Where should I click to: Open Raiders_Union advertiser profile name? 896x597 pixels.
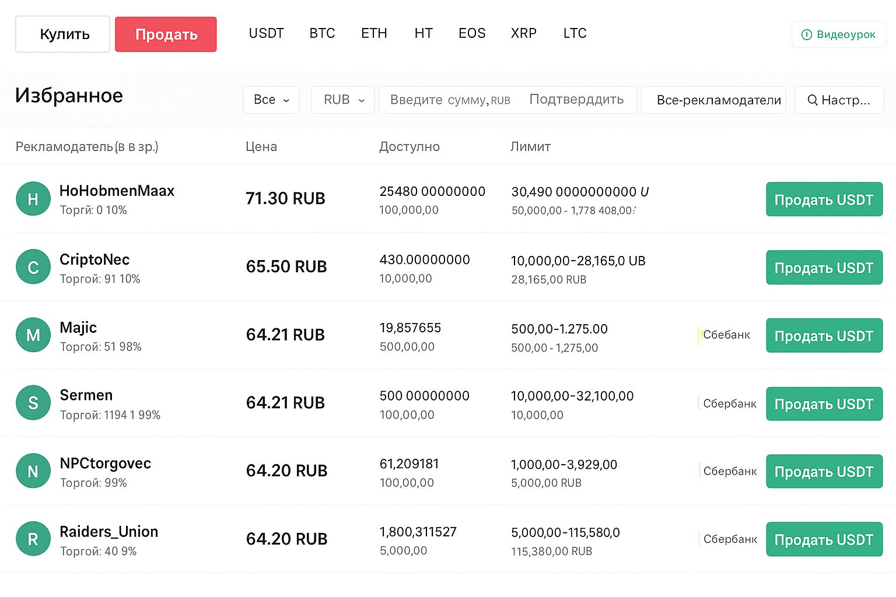coord(109,532)
